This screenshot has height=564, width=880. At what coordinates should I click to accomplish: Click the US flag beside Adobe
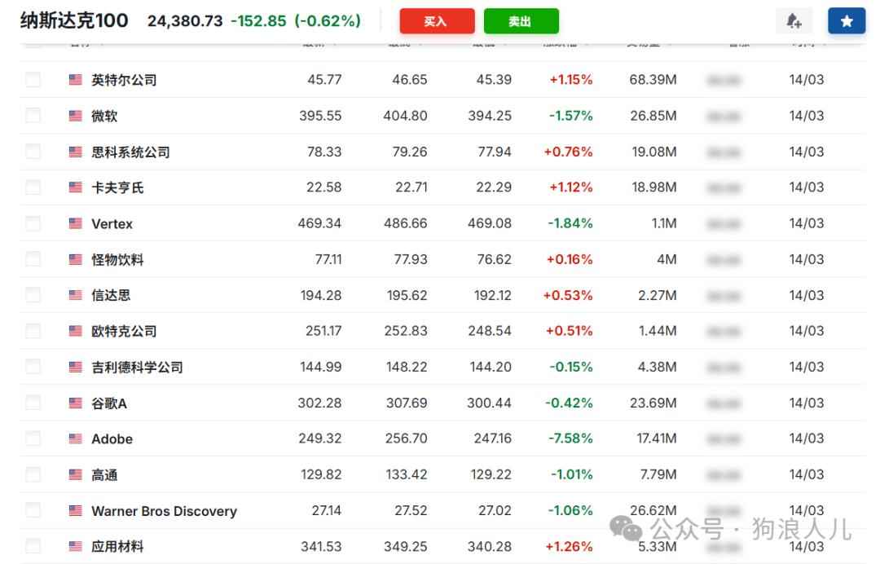coord(76,438)
